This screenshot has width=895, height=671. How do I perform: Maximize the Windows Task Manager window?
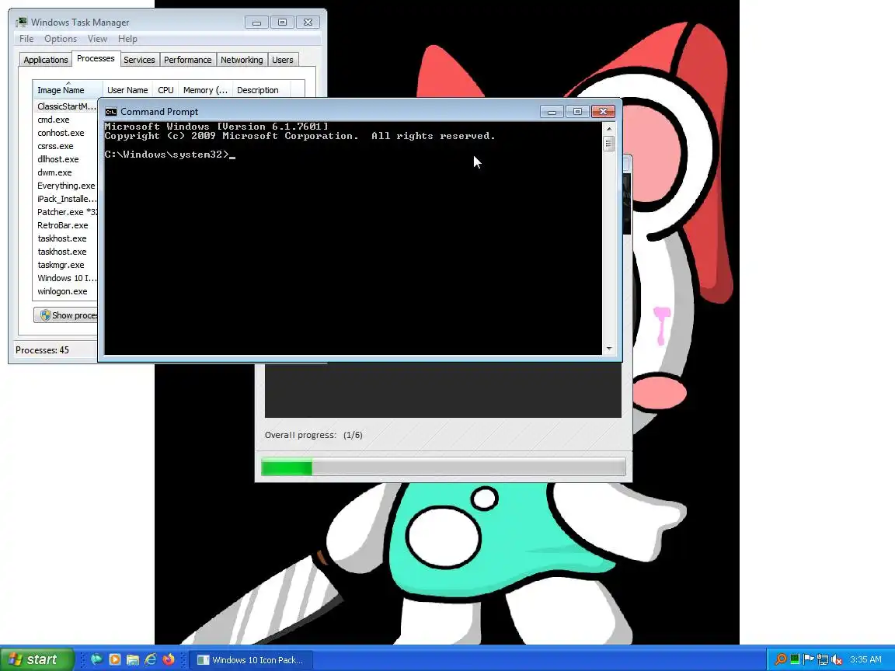coord(282,23)
